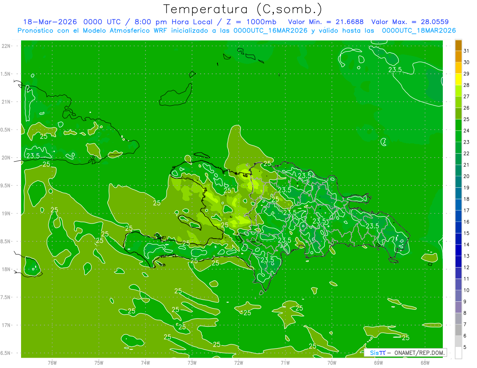
Task: Click the '22' label on the color scale
Action: (x=467, y=154)
